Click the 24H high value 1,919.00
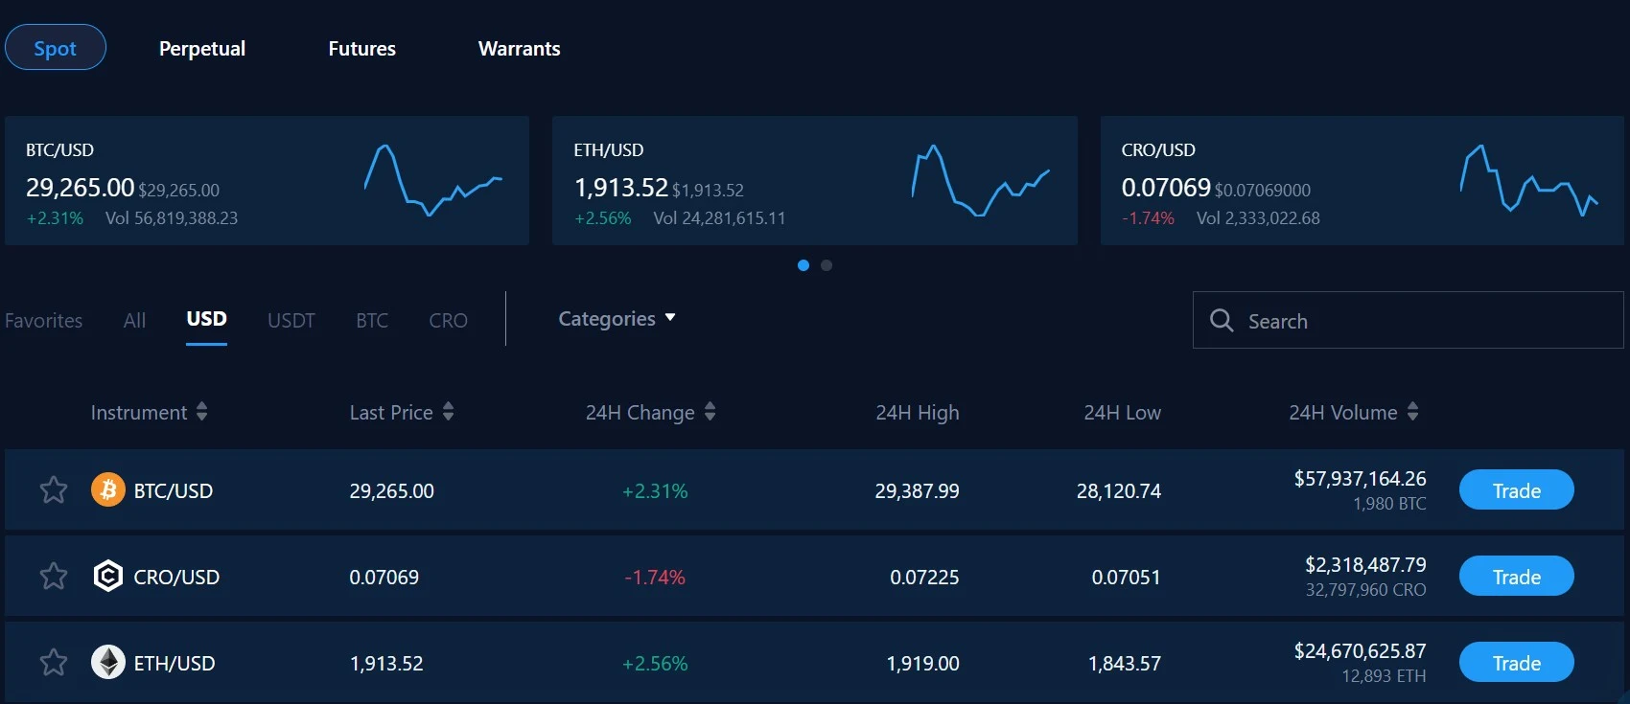Viewport: 1630px width, 704px height. [x=922, y=663]
